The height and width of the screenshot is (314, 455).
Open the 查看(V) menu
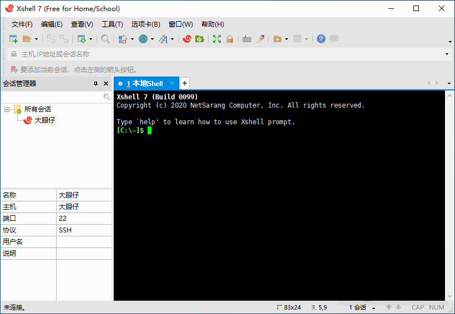click(82, 24)
